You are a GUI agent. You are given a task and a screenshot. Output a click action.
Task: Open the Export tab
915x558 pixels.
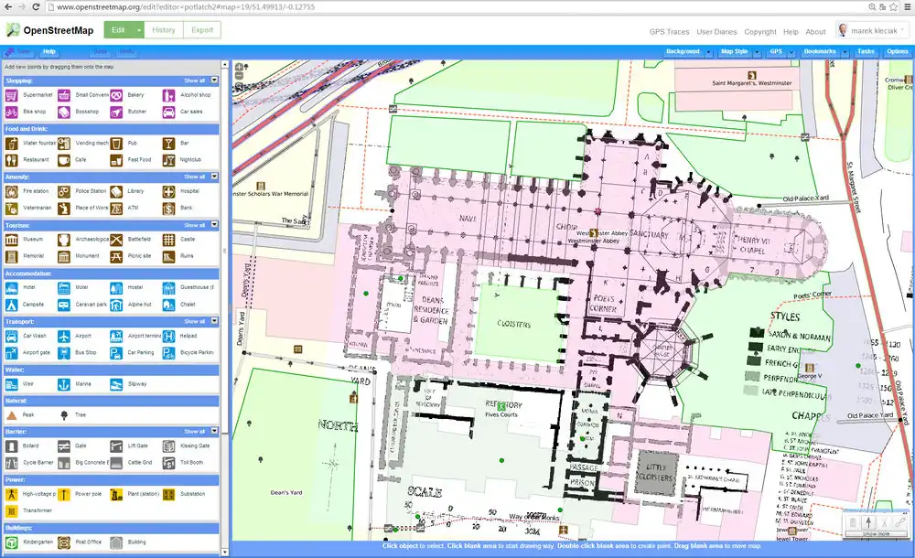[202, 30]
